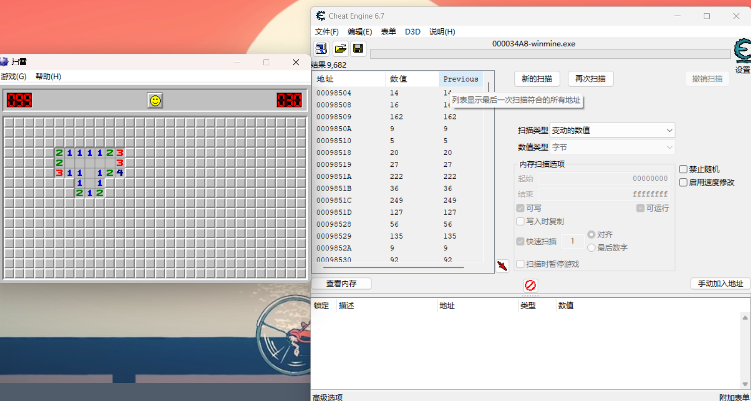Click the floppy disk save icon
751x401 pixels.
[358, 48]
